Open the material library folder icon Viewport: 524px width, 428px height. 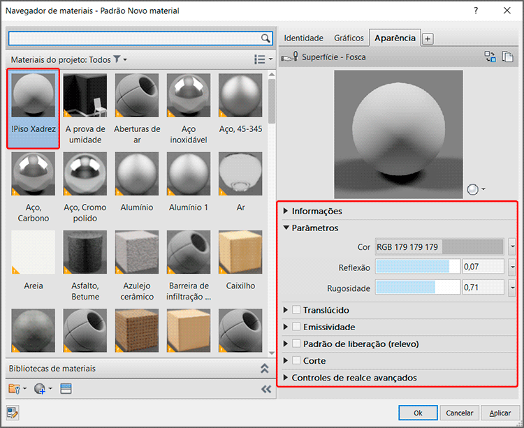(x=14, y=389)
